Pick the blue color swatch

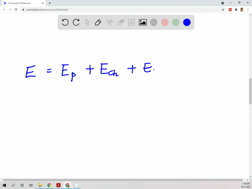point(187,23)
